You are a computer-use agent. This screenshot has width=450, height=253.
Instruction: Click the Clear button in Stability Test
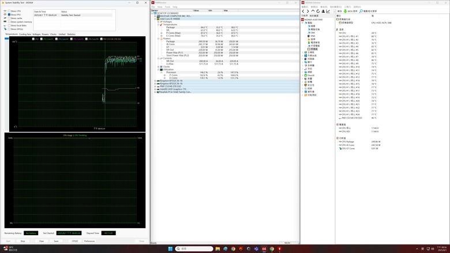coord(42,241)
